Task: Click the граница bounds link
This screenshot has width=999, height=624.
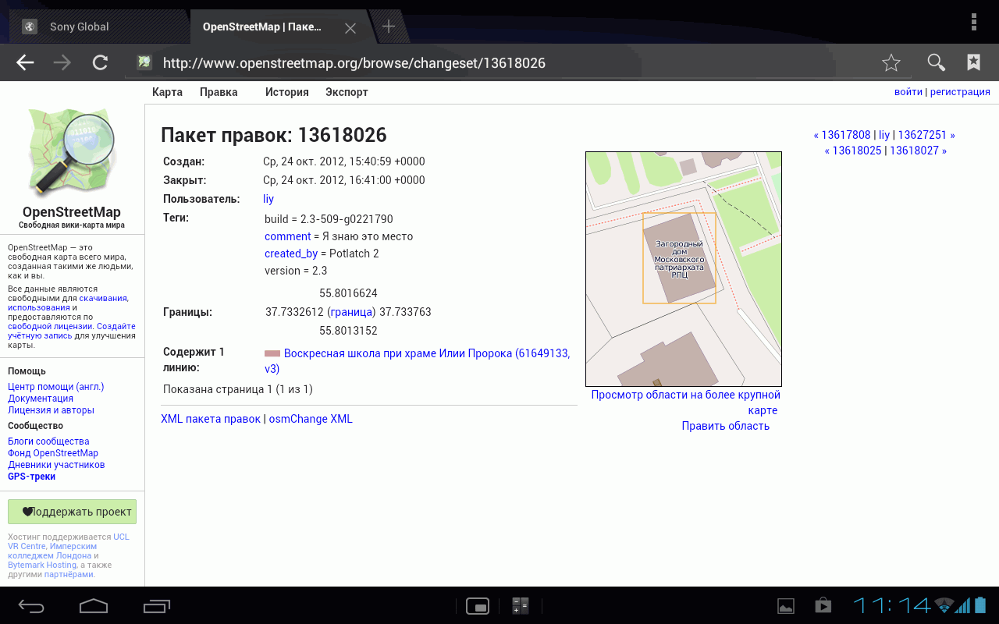Action: click(351, 312)
